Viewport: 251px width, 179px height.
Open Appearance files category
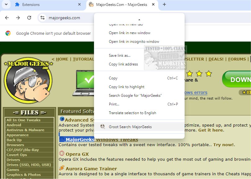17,135
